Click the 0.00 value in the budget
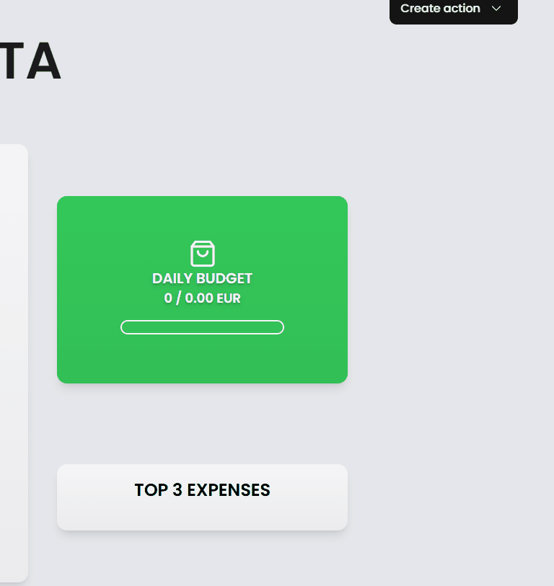Viewport: 554px width, 586px height. click(199, 298)
